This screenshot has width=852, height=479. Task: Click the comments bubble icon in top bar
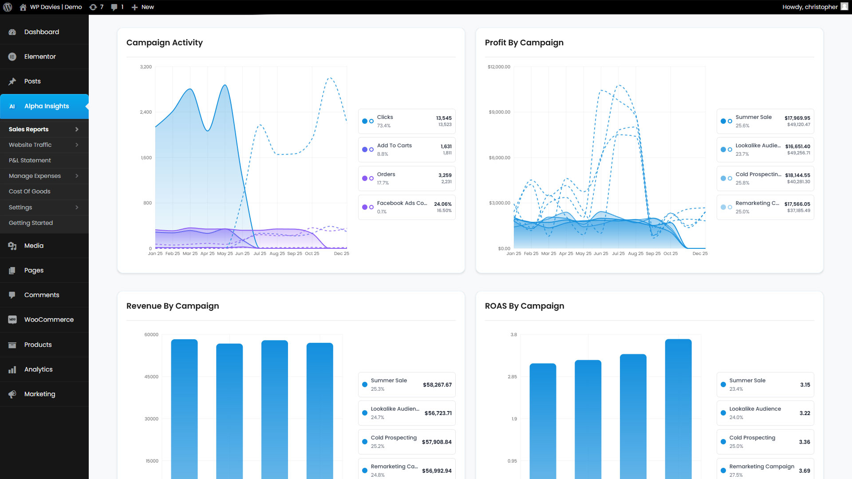click(114, 7)
